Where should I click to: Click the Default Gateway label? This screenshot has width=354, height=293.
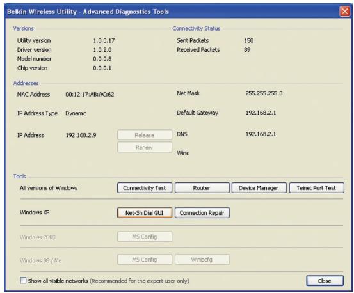[198, 113]
